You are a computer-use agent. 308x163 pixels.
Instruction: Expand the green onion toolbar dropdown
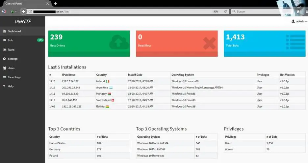(13, 11)
